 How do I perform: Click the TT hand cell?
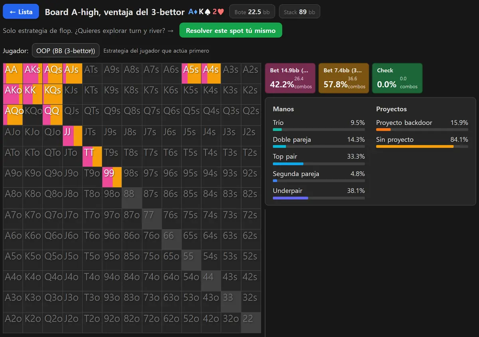[x=92, y=156]
